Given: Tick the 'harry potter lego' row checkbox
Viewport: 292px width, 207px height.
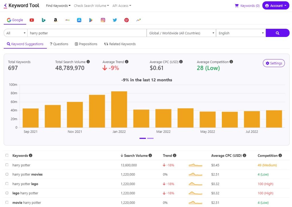Looking at the screenshot, I should tap(7, 184).
